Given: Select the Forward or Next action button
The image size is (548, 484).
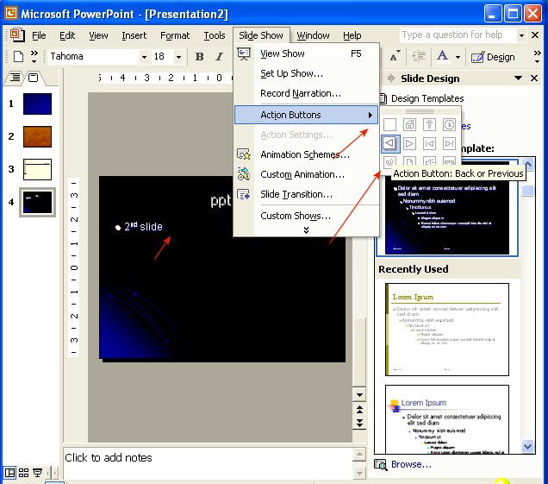Looking at the screenshot, I should pos(409,143).
